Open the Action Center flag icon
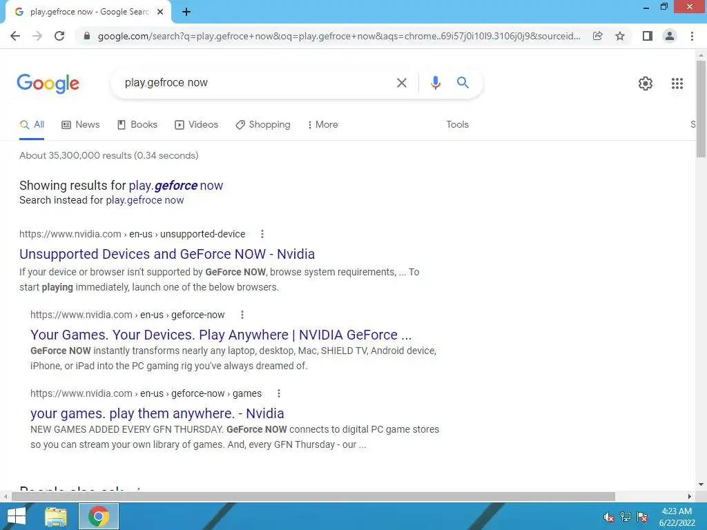 coord(642,516)
